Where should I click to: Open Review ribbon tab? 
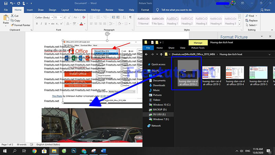109,10
